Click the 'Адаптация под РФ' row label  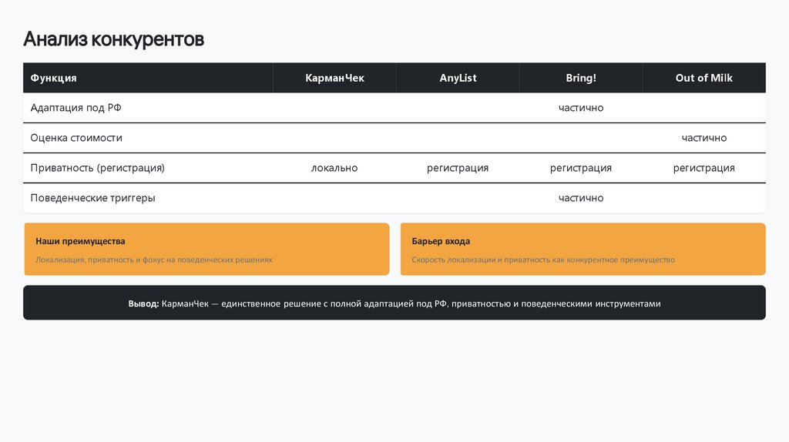(76, 108)
